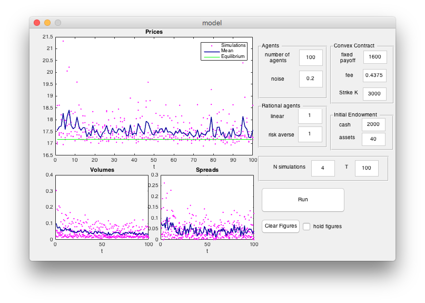Minimize the model window
This screenshot has height=303, width=425.
coord(47,23)
